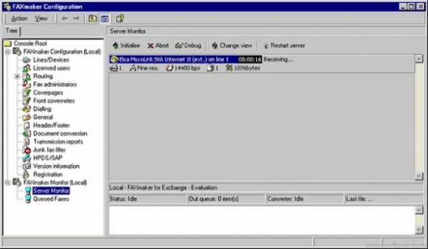Collapse FAXmaker Monitor (Local) node
The image size is (428, 249).
[x=8, y=182]
